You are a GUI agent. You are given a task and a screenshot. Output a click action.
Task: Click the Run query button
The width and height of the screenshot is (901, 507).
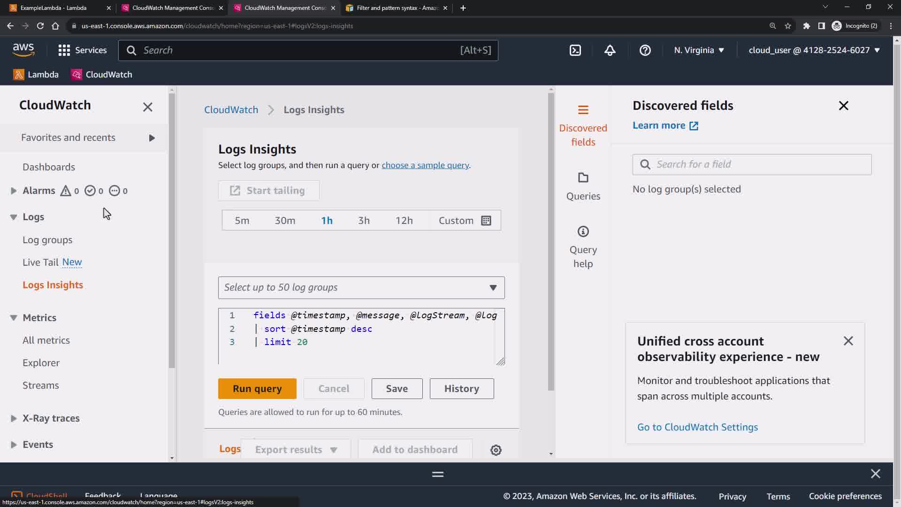[257, 389]
